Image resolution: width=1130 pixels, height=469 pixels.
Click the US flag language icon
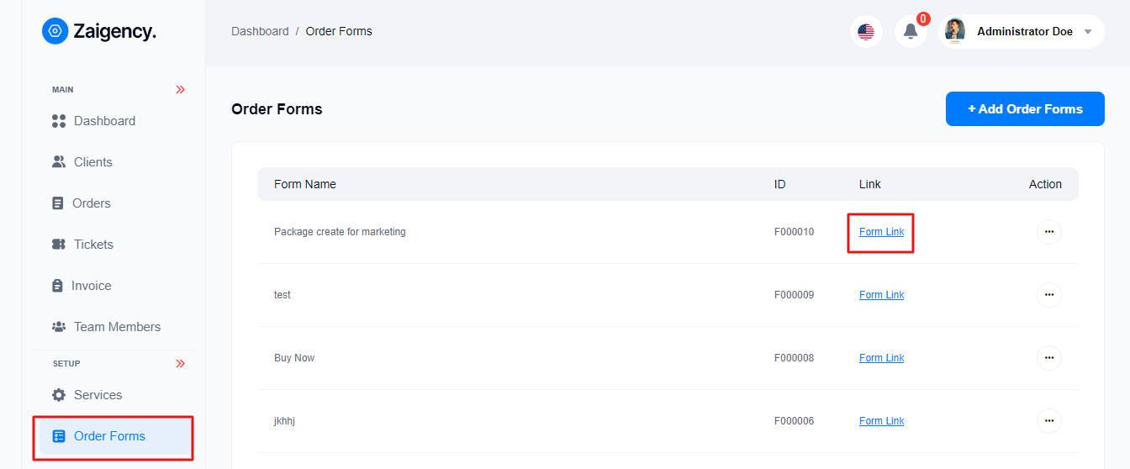click(x=866, y=32)
